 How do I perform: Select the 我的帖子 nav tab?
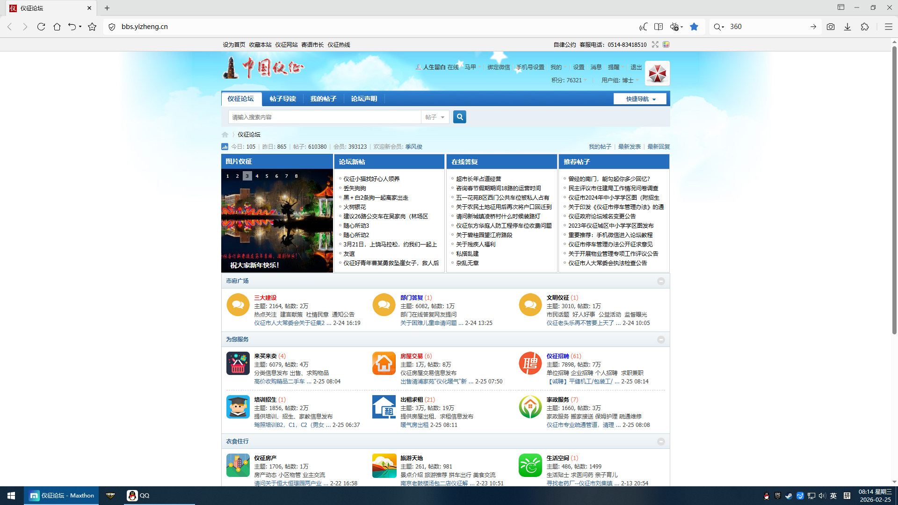tap(323, 99)
